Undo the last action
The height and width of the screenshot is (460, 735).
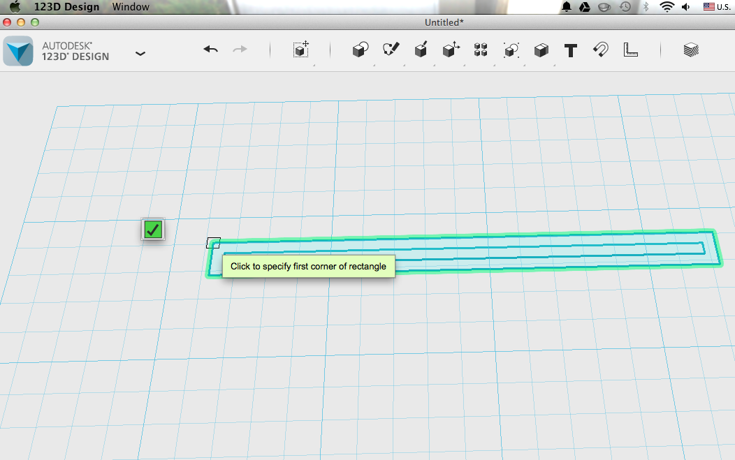[x=211, y=49]
